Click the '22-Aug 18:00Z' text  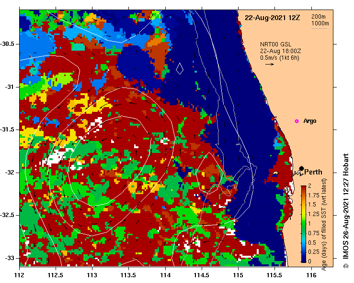[280, 51]
